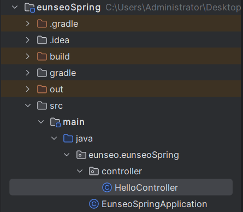The height and width of the screenshot is (212, 243).
Task: Collapse the src folder chevron
Action: click(28, 105)
